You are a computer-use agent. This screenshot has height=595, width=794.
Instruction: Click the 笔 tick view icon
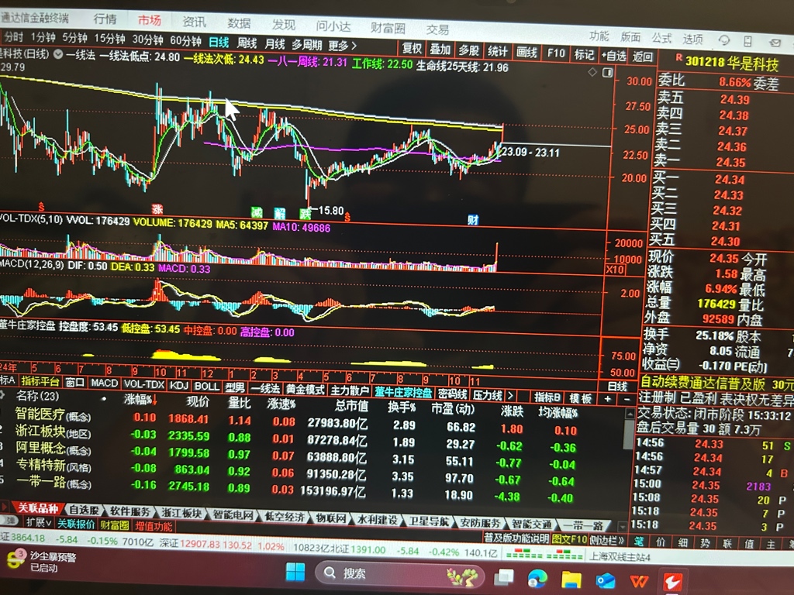pos(639,542)
